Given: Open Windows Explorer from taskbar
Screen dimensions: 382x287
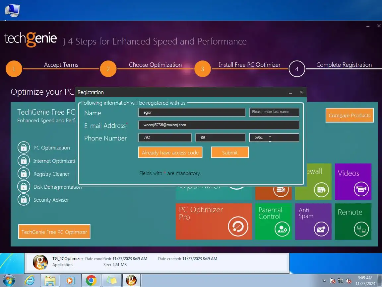Looking at the screenshot, I should (x=50, y=281).
